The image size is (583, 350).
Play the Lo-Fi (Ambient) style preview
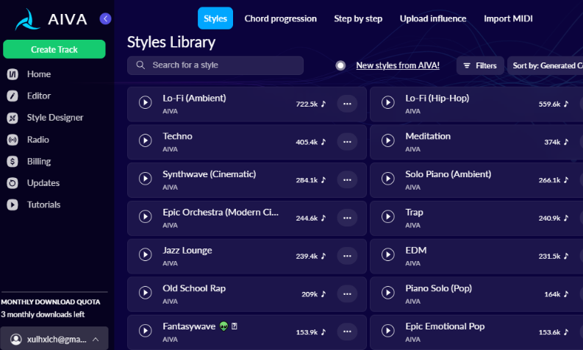pyautogui.click(x=145, y=102)
